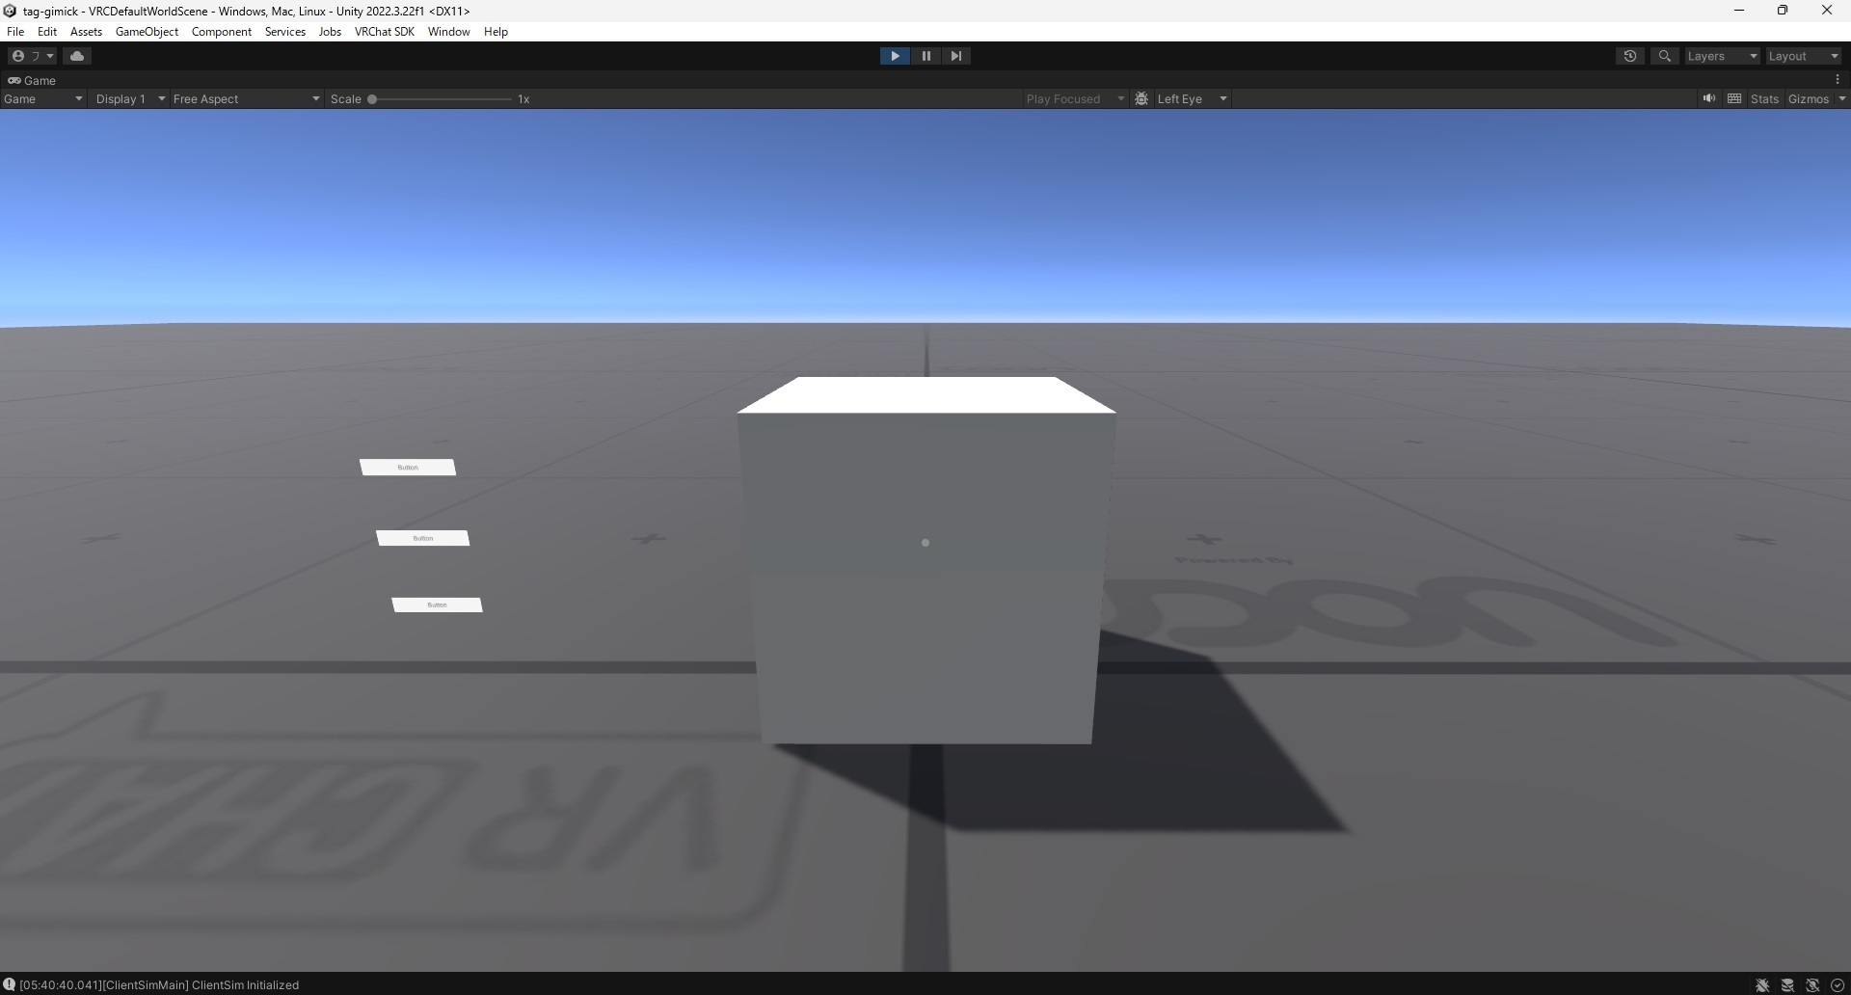
Task: Mute audio using the speaker icon
Action: click(x=1709, y=98)
